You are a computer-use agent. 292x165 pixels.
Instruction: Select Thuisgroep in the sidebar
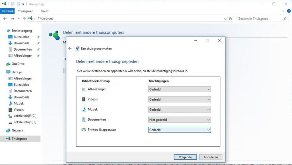pyautogui.click(x=19, y=139)
